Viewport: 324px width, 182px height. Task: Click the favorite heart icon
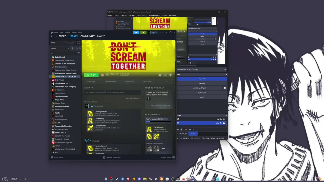pyautogui.click(x=170, y=75)
